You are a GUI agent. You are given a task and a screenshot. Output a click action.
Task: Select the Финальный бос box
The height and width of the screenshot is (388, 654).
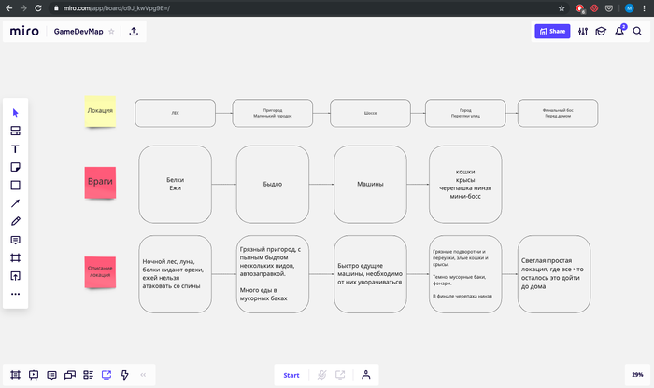[x=558, y=113]
